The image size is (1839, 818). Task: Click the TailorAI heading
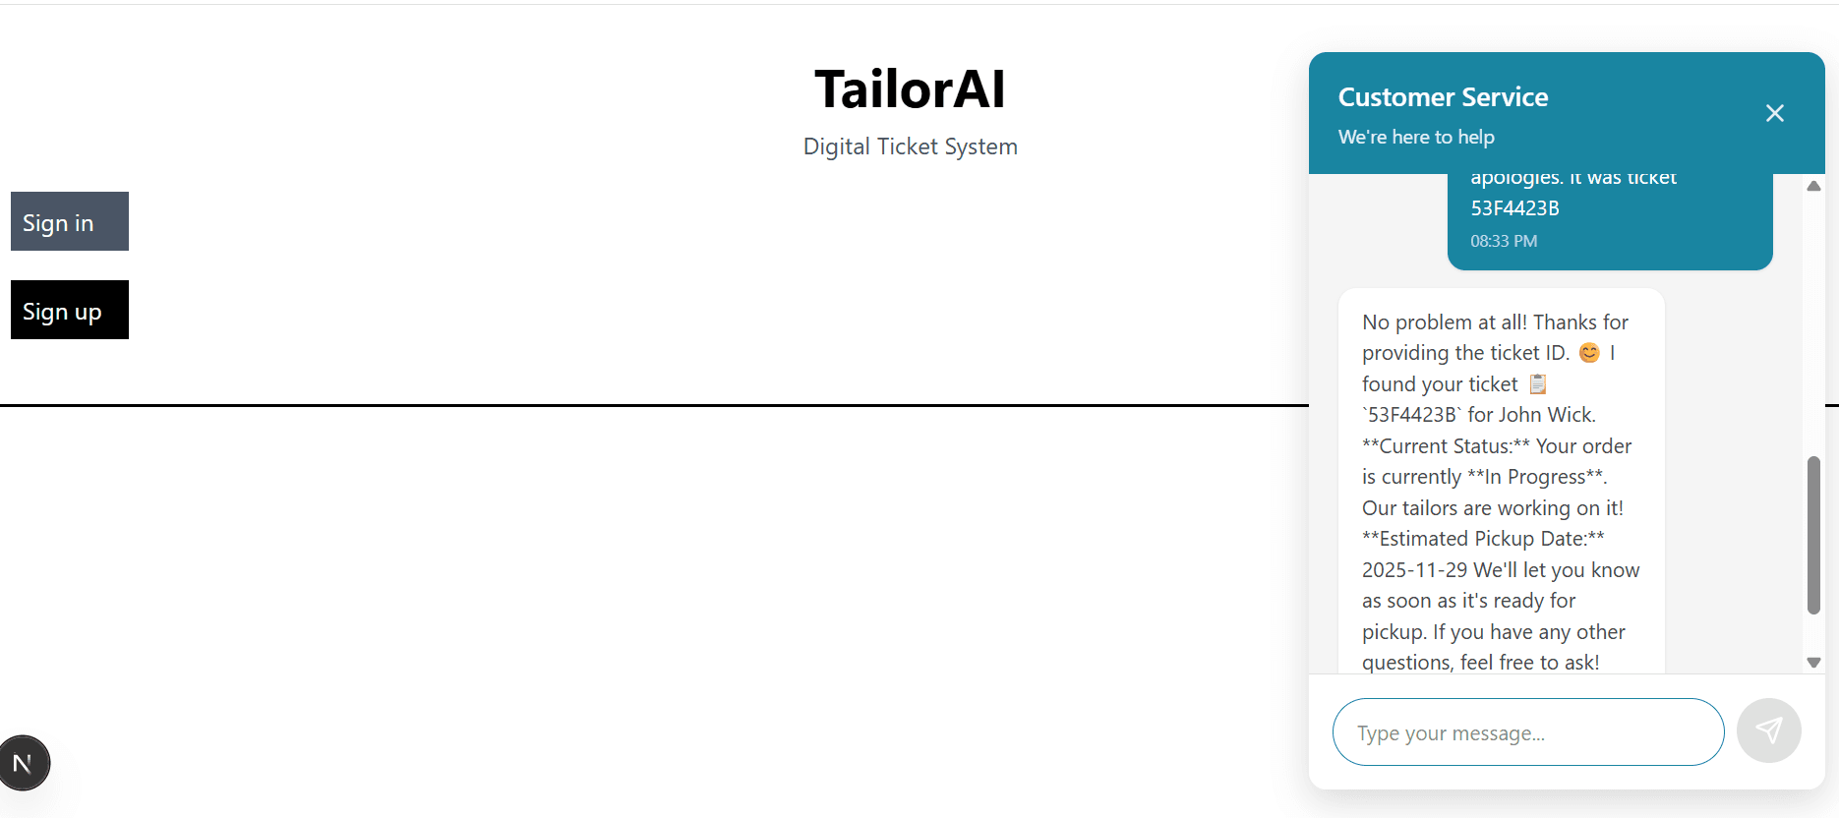(x=910, y=88)
